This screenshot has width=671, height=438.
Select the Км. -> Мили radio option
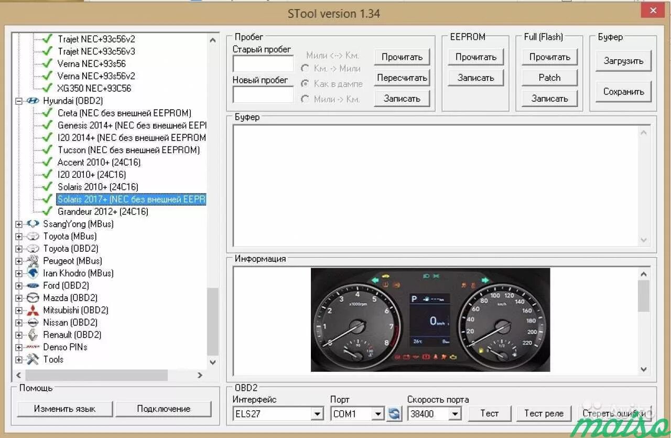click(x=305, y=68)
